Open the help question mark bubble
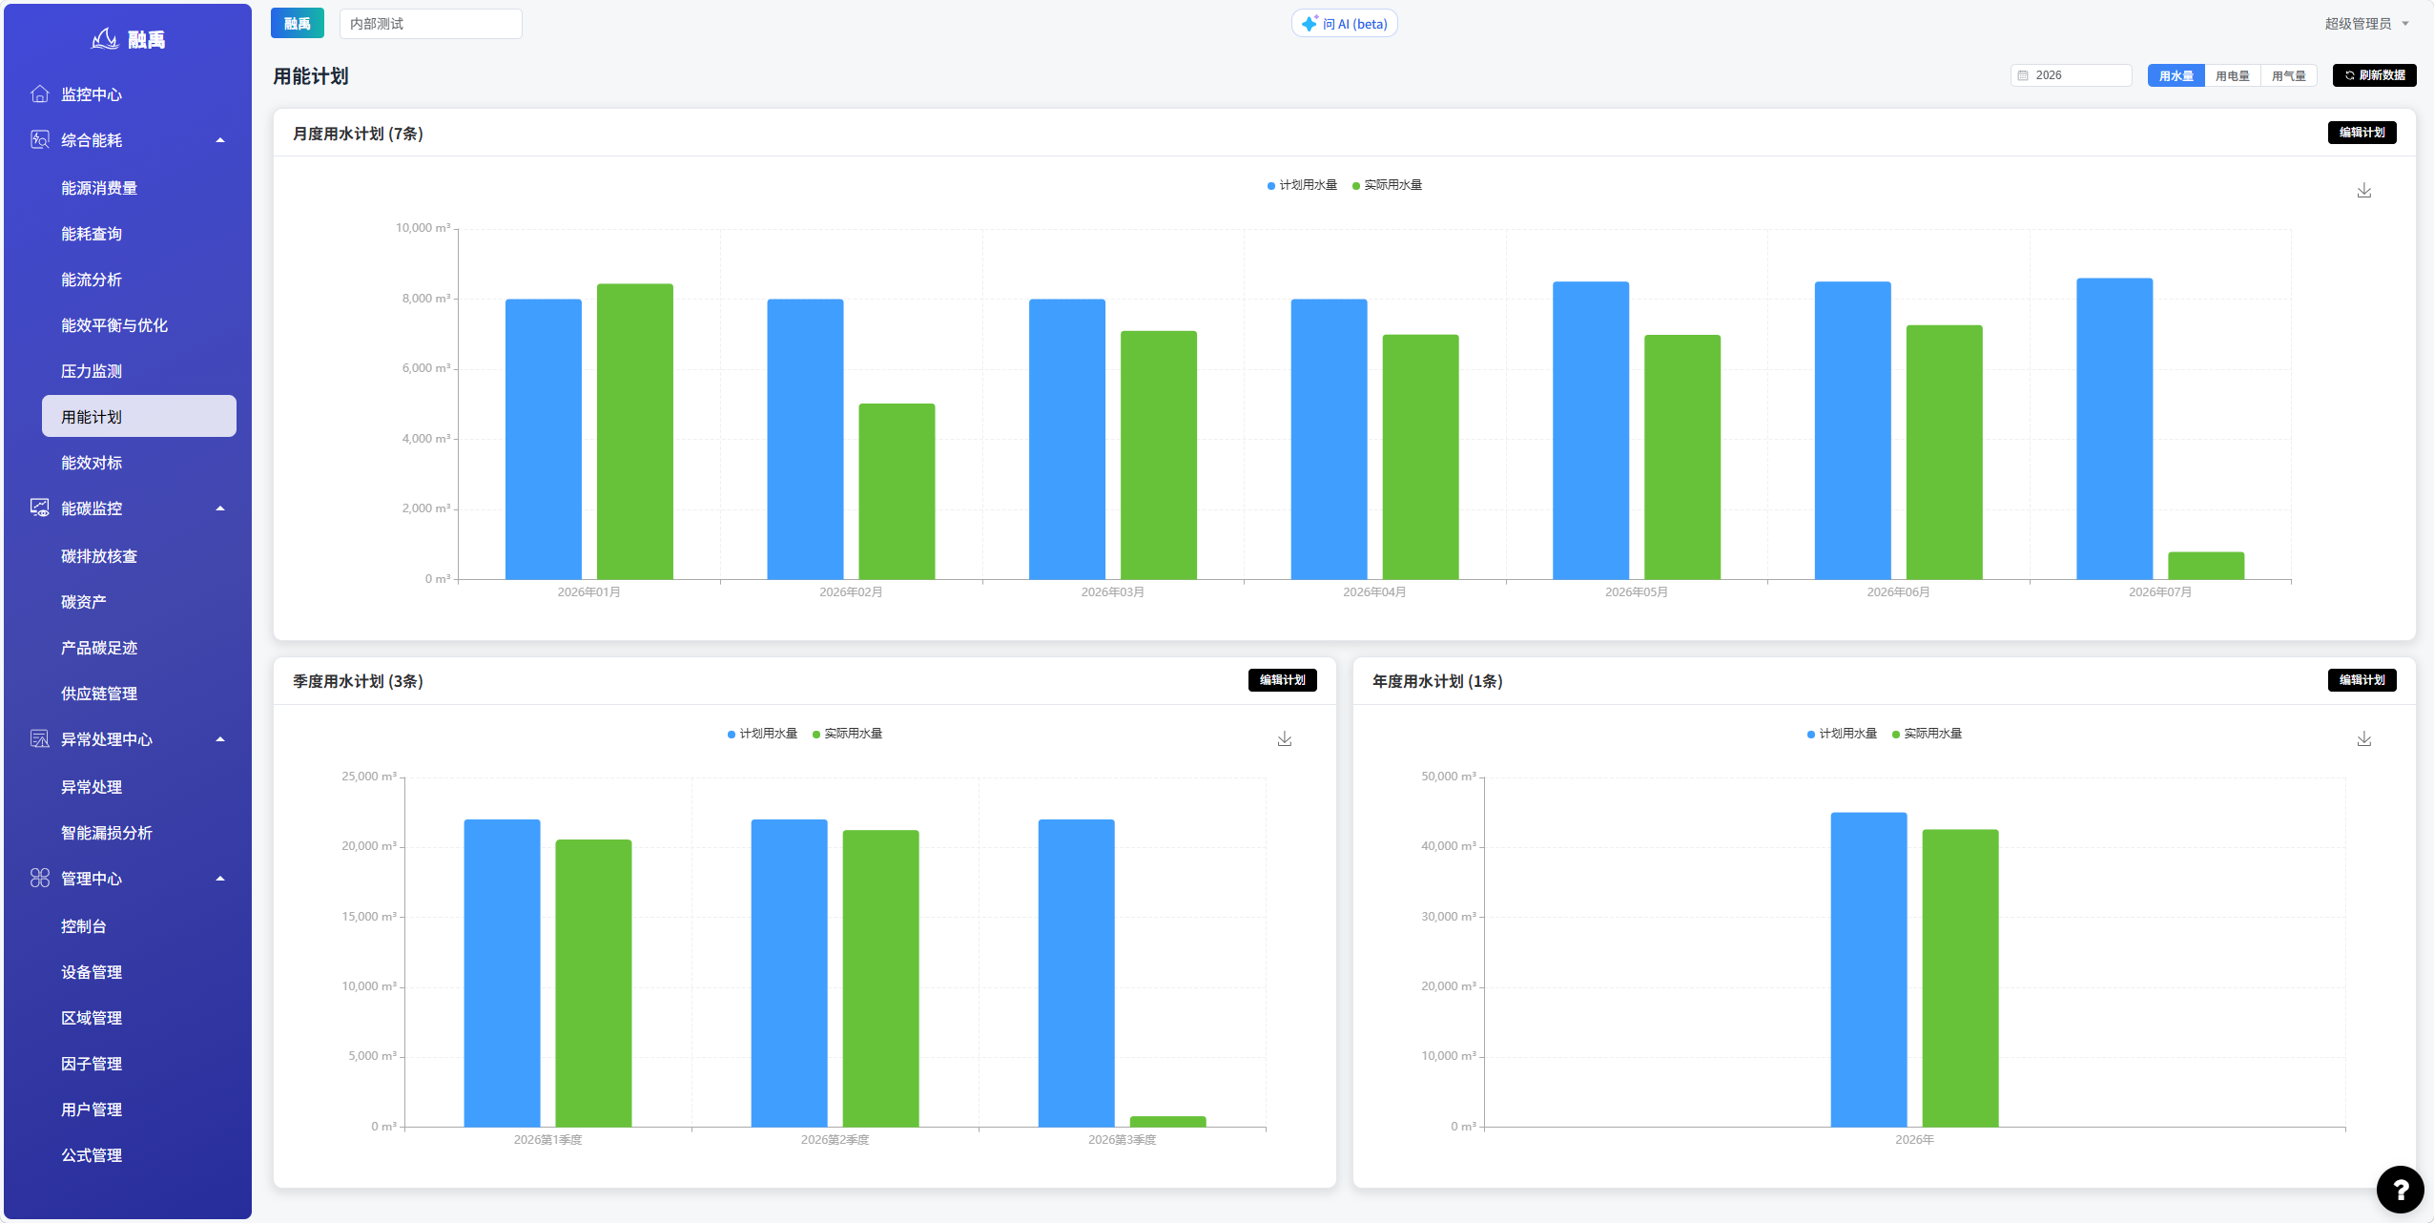The image size is (2434, 1223). coord(2400,1189)
